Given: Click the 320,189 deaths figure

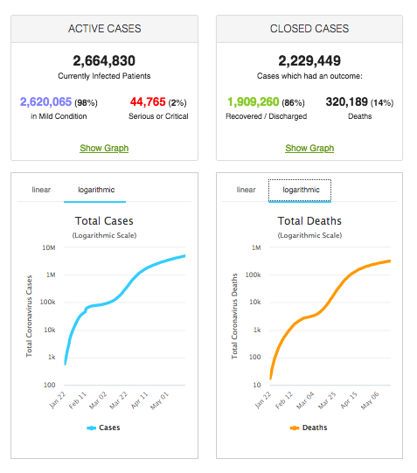Looking at the screenshot, I should (347, 102).
